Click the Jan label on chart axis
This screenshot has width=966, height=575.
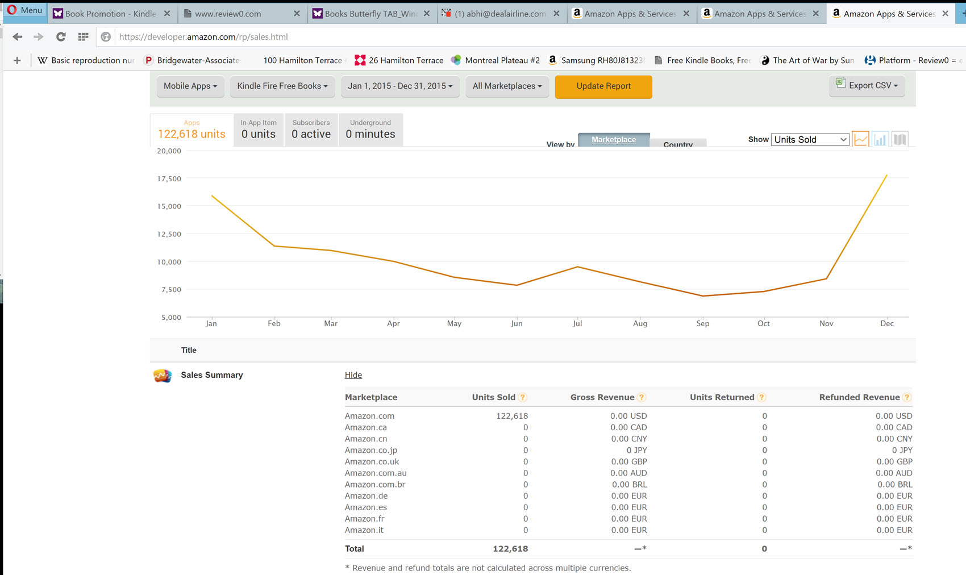(211, 323)
